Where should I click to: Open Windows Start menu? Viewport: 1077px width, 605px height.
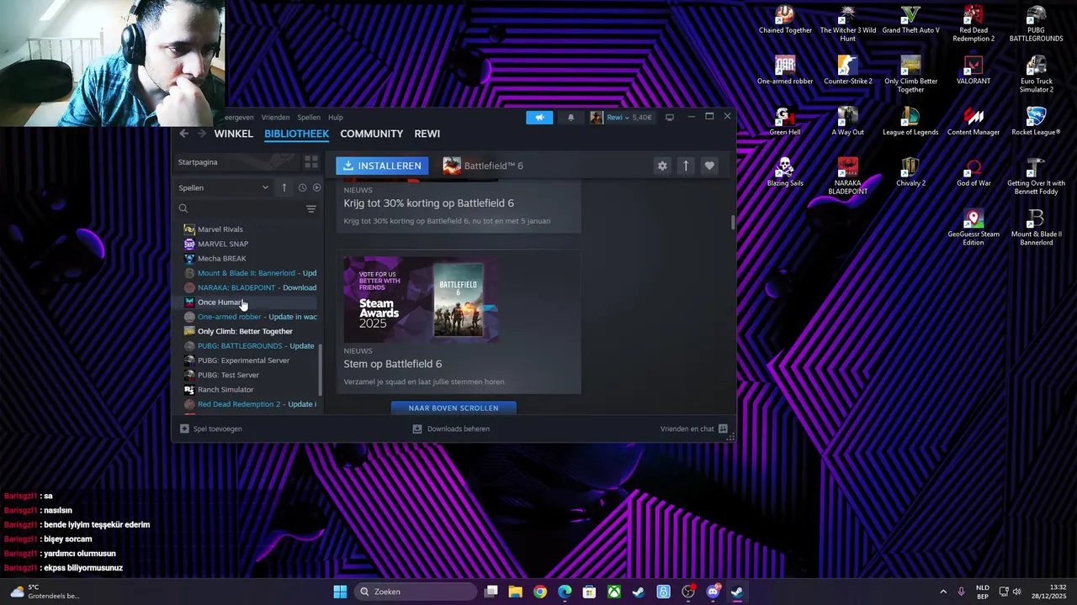(x=340, y=592)
